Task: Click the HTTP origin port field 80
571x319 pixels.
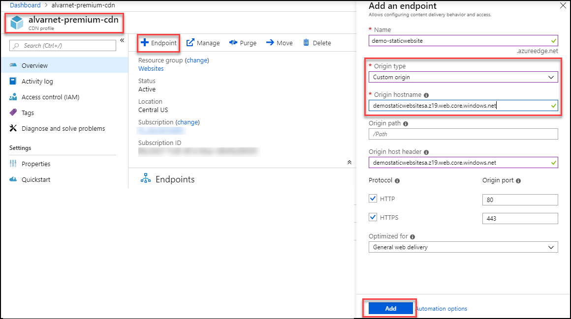Action: (x=520, y=200)
